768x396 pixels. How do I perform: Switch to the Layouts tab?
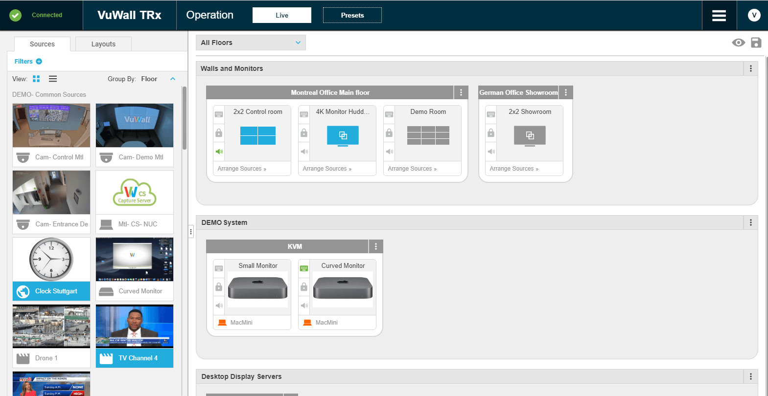point(103,44)
